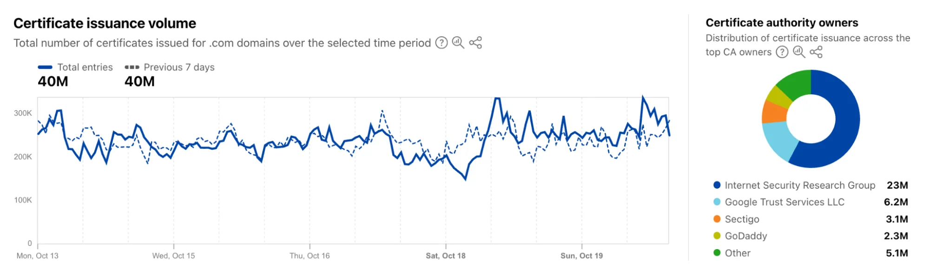
Task: Click the Sectigo orange legend dot
Action: point(717,219)
